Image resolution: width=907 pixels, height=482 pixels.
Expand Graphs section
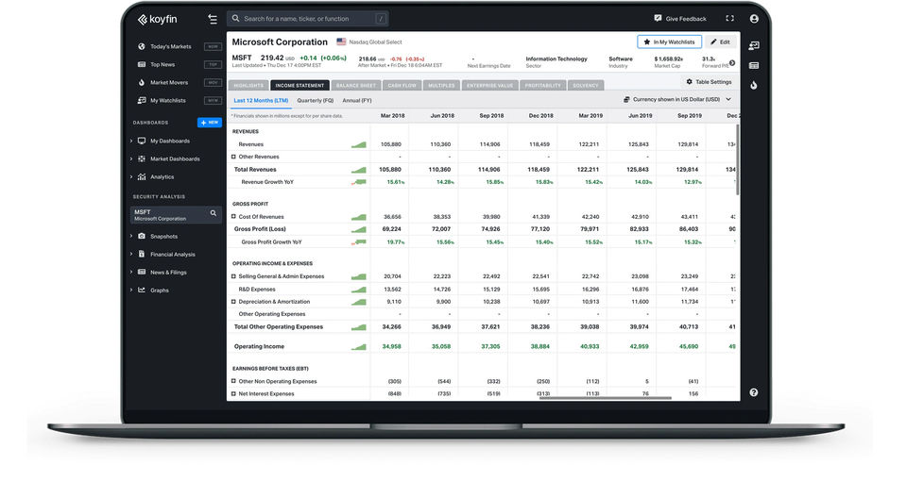[x=131, y=290]
